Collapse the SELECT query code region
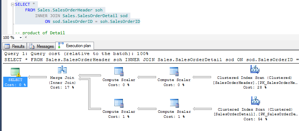 click(x=13, y=4)
